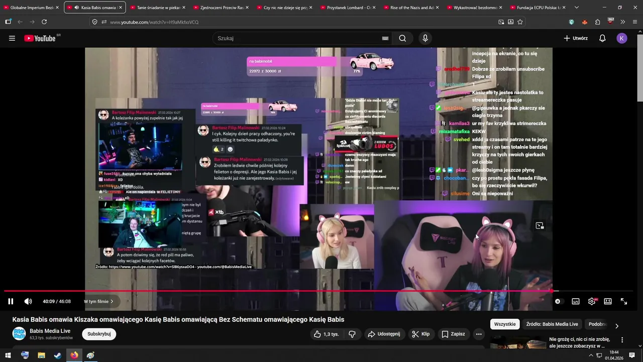
Task: Open the Babis Media Live channel name
Action: tap(50, 331)
